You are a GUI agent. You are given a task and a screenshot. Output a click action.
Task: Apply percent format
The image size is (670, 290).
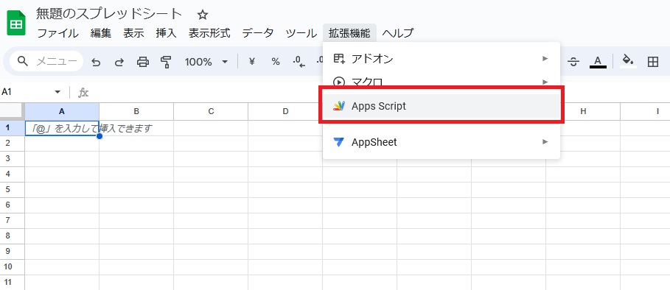(x=276, y=62)
